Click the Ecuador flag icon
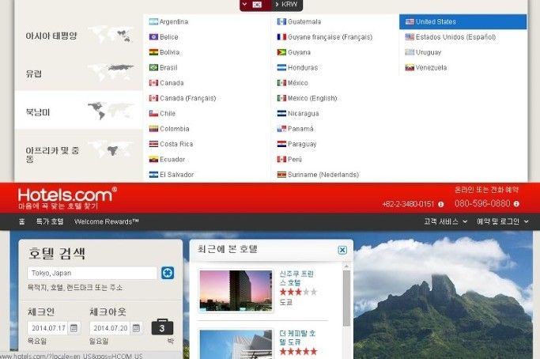The width and height of the screenshot is (540, 359). (x=153, y=159)
